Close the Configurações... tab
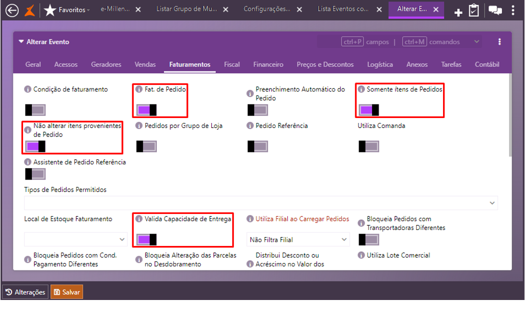This screenshot has height=309, width=525. (x=299, y=9)
